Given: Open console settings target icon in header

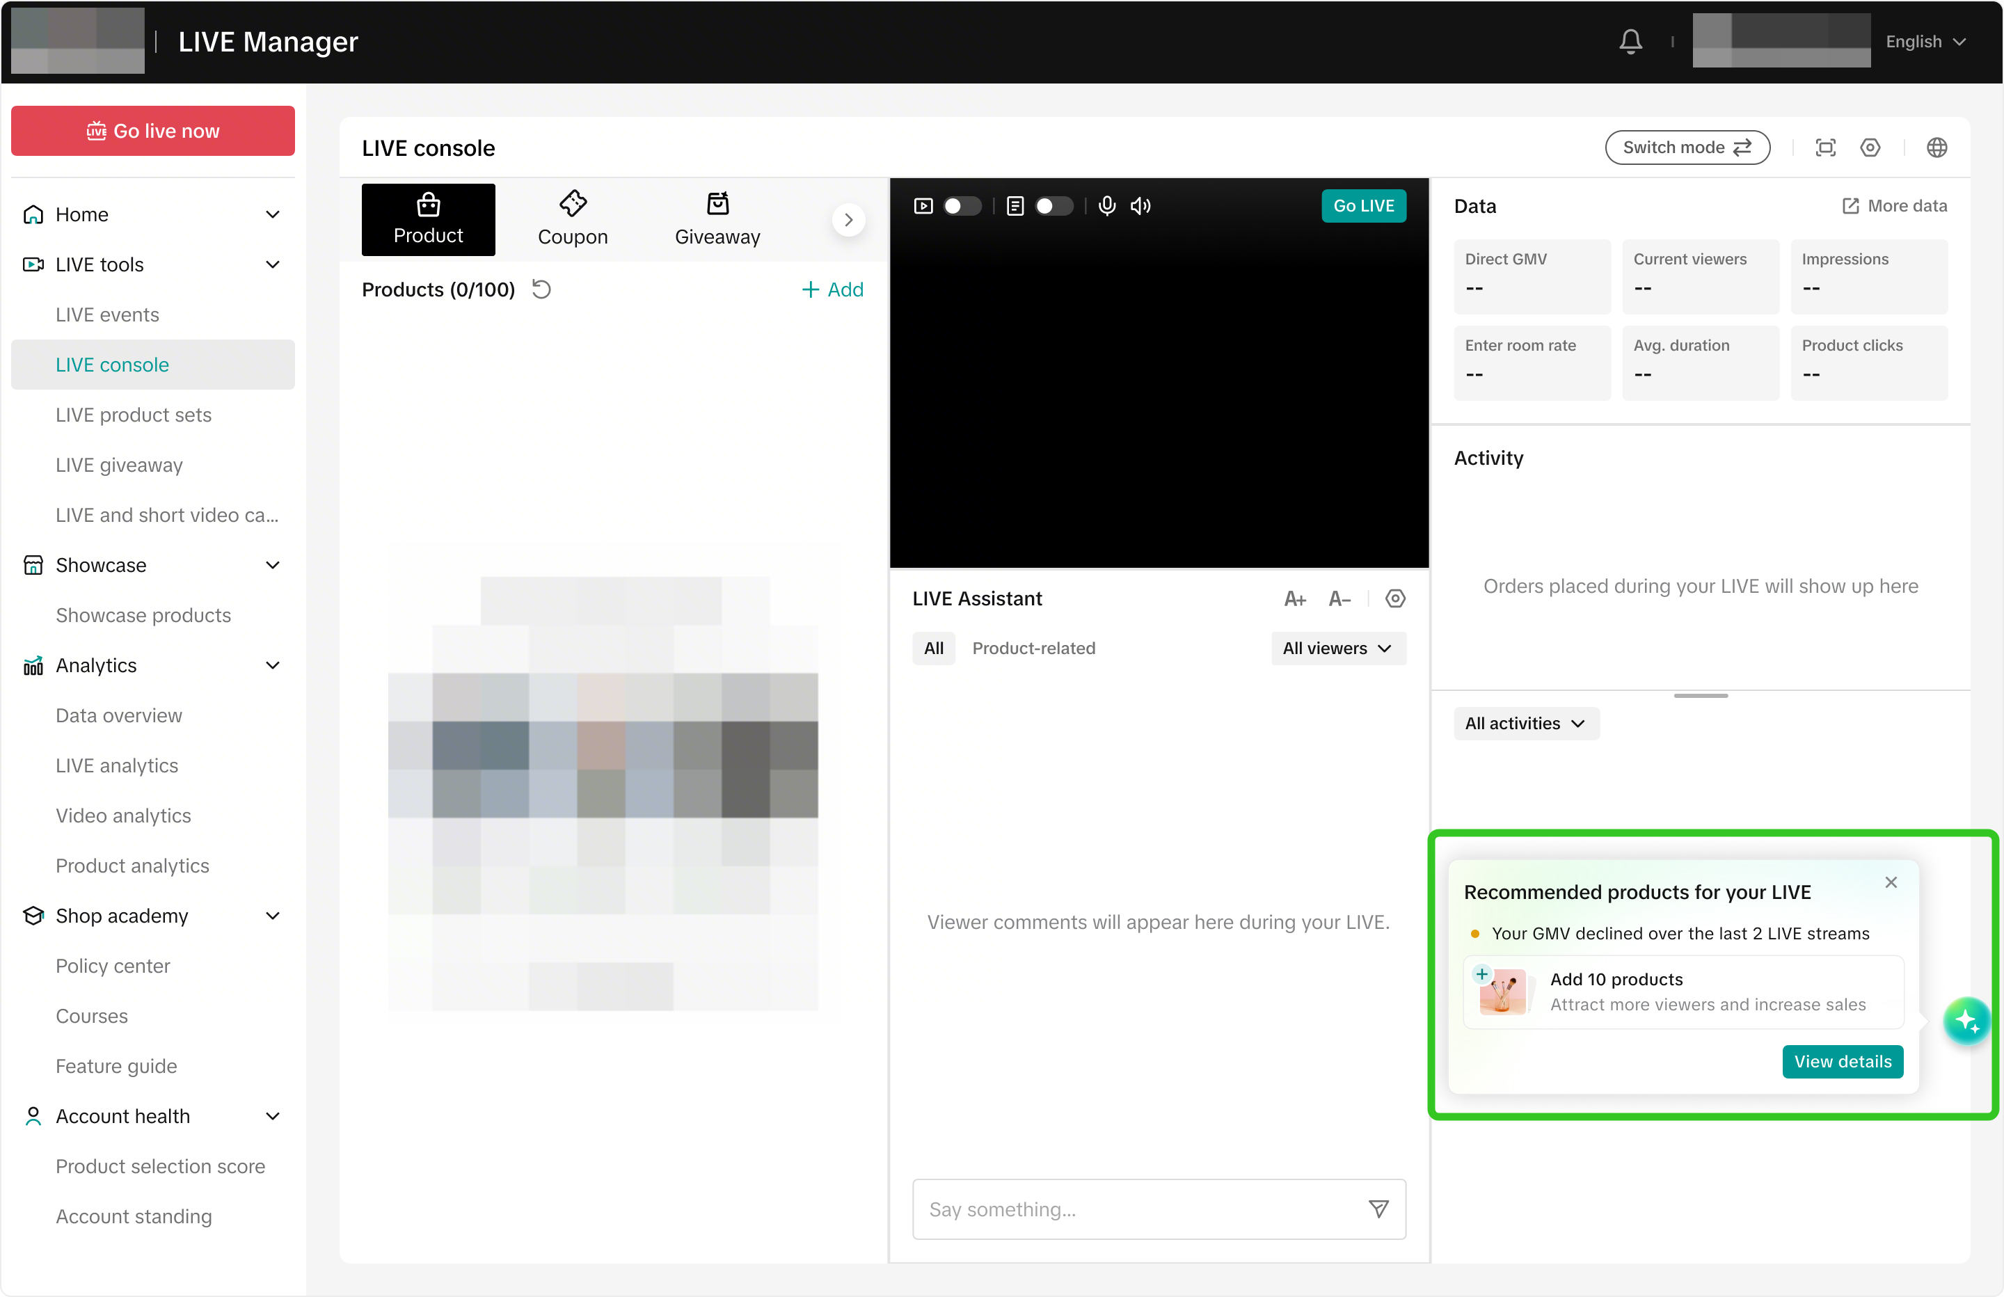Looking at the screenshot, I should 1870,148.
